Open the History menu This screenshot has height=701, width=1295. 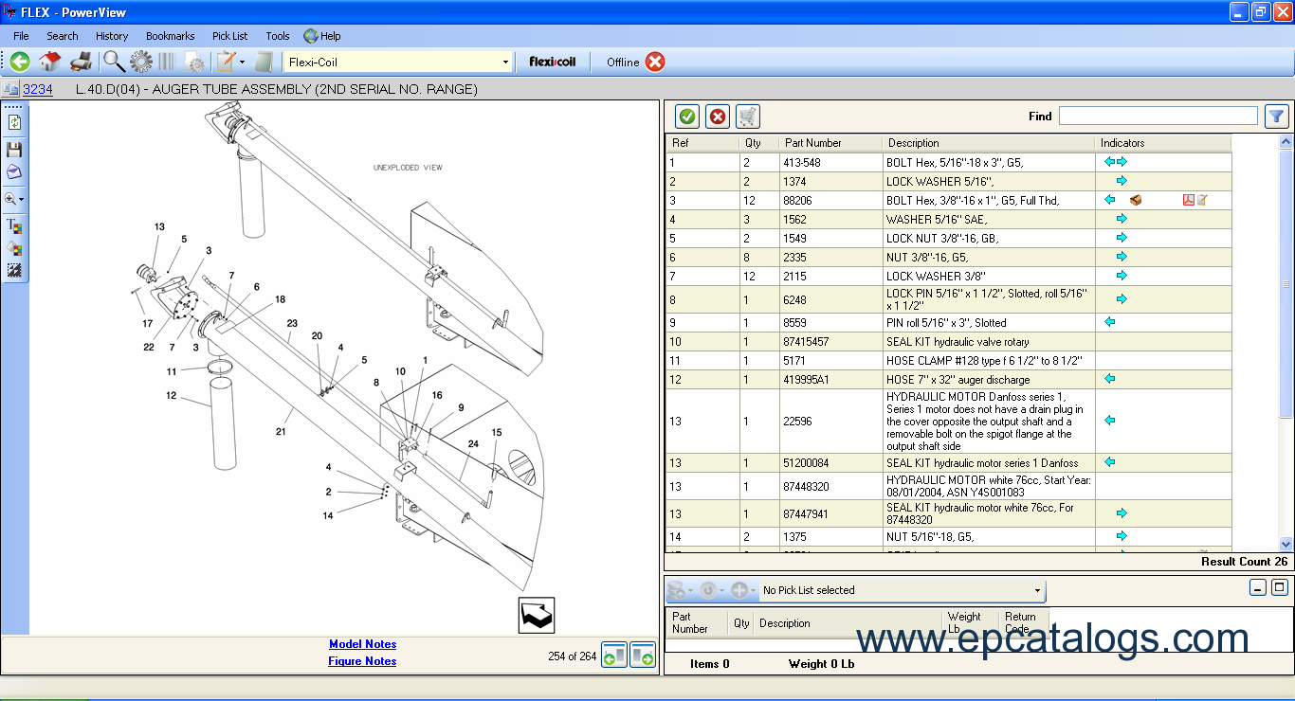pyautogui.click(x=112, y=36)
